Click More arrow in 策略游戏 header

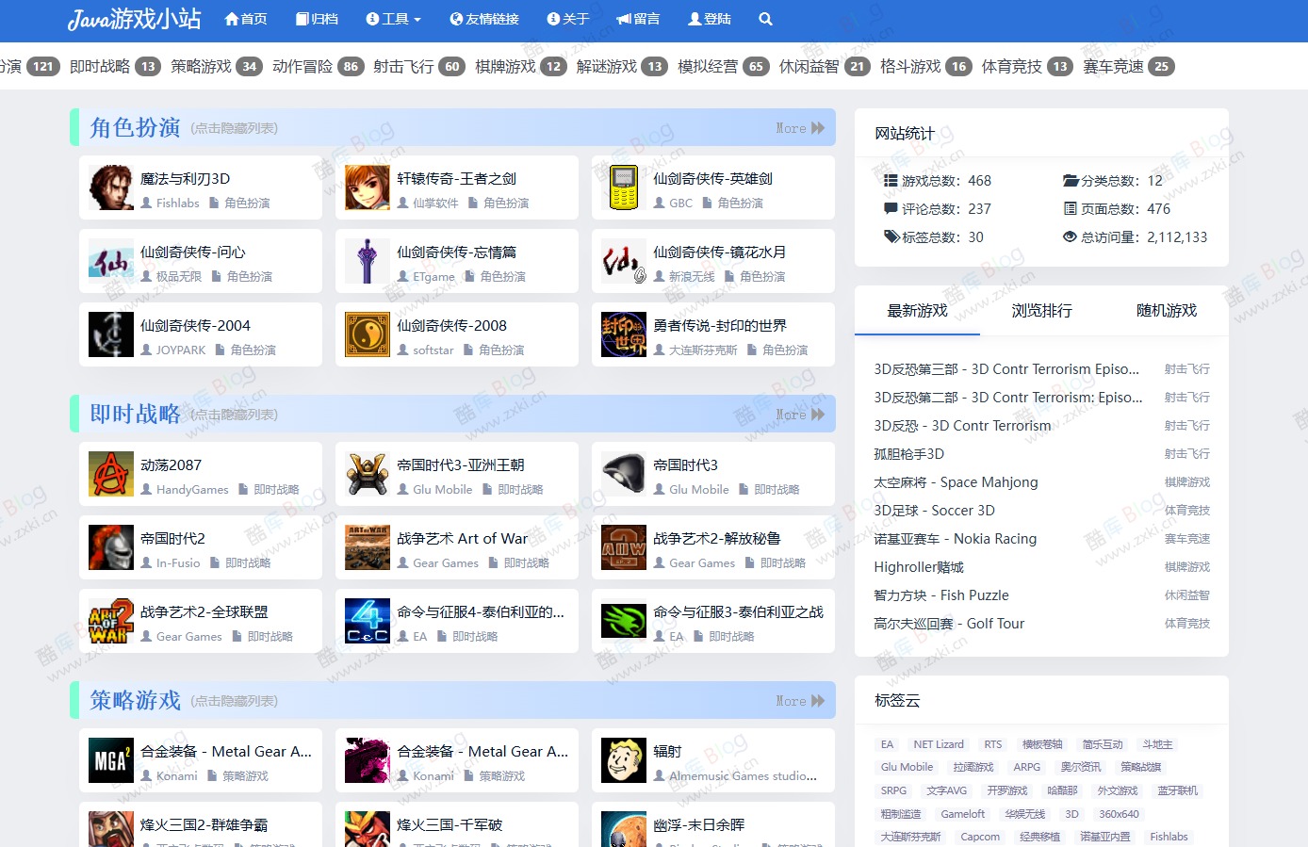click(800, 701)
